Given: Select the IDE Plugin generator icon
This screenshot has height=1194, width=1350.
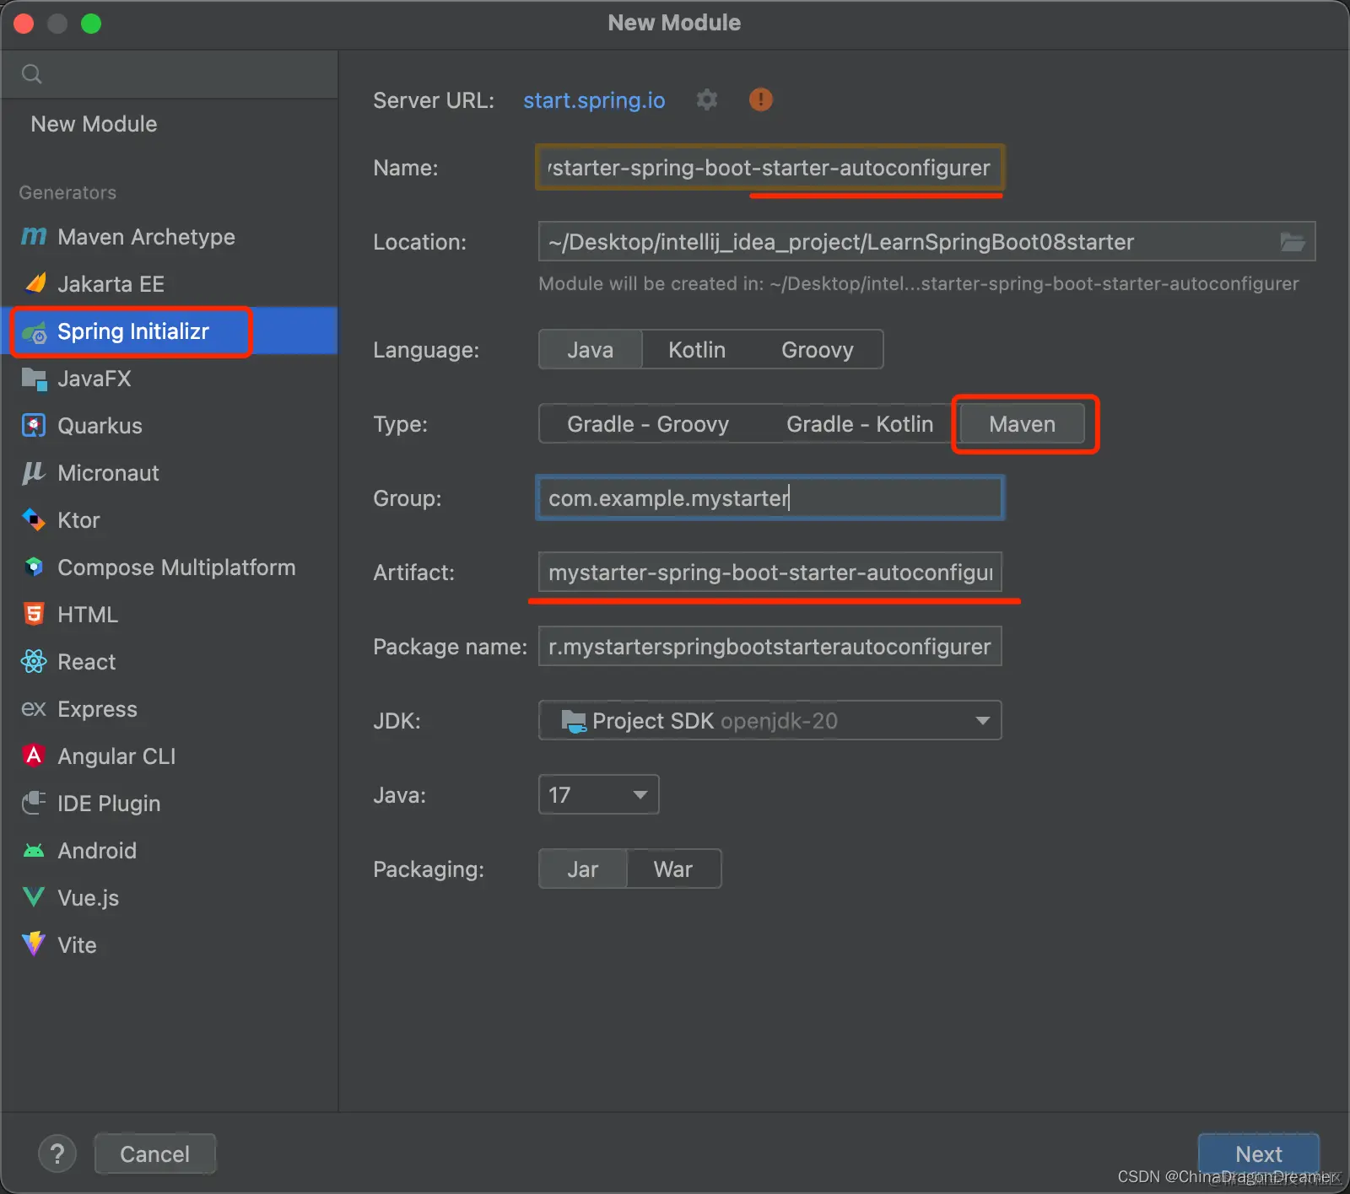Looking at the screenshot, I should tap(34, 803).
